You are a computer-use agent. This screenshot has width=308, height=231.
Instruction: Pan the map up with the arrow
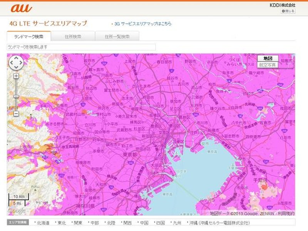click(16, 58)
